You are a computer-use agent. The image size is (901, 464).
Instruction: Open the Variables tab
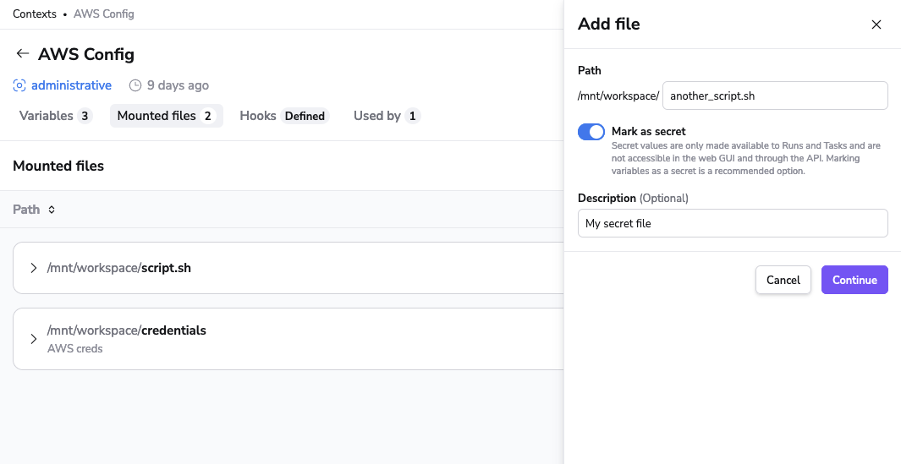click(x=56, y=116)
